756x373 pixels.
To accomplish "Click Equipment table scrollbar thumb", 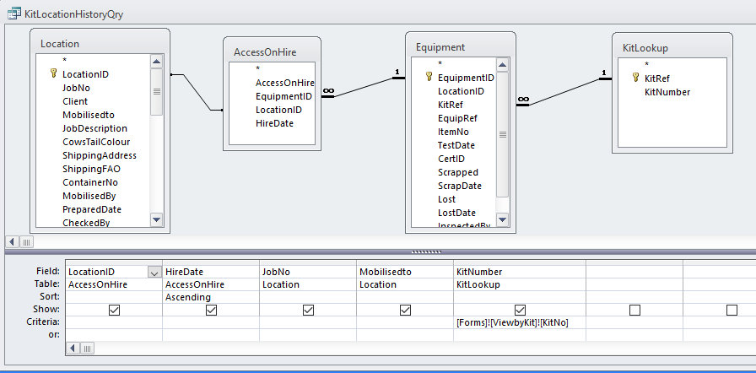I will (502, 134).
